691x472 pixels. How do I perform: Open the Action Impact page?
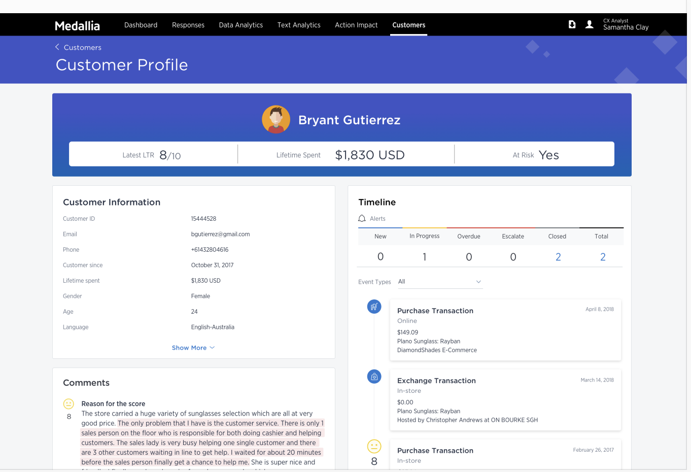pyautogui.click(x=356, y=24)
